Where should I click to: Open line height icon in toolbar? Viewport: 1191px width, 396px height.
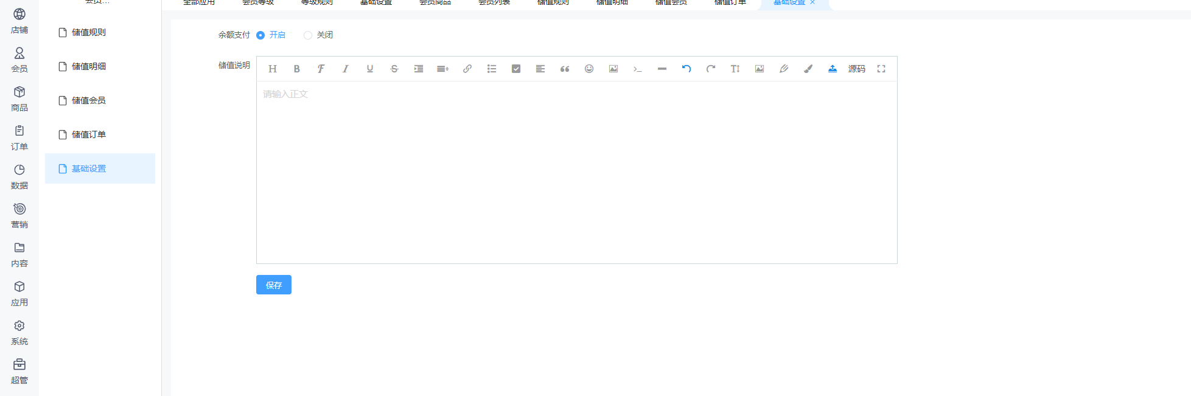(443, 69)
